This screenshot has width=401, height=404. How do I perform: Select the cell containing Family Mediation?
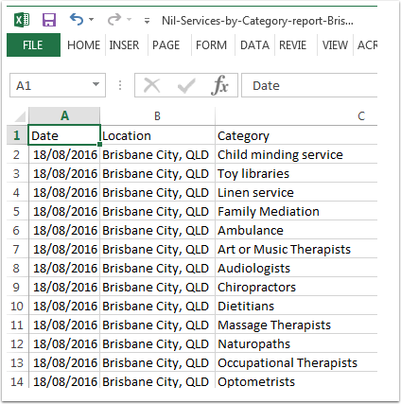(296, 211)
